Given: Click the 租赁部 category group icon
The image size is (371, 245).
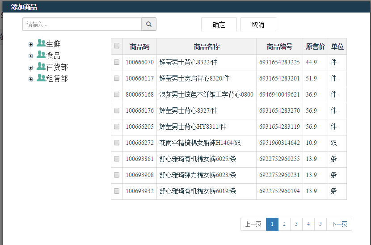Looking at the screenshot, I should point(41,78).
